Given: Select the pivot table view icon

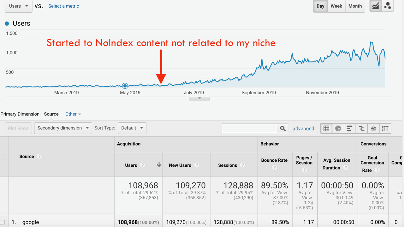Looking at the screenshot, I should [x=385, y=128].
